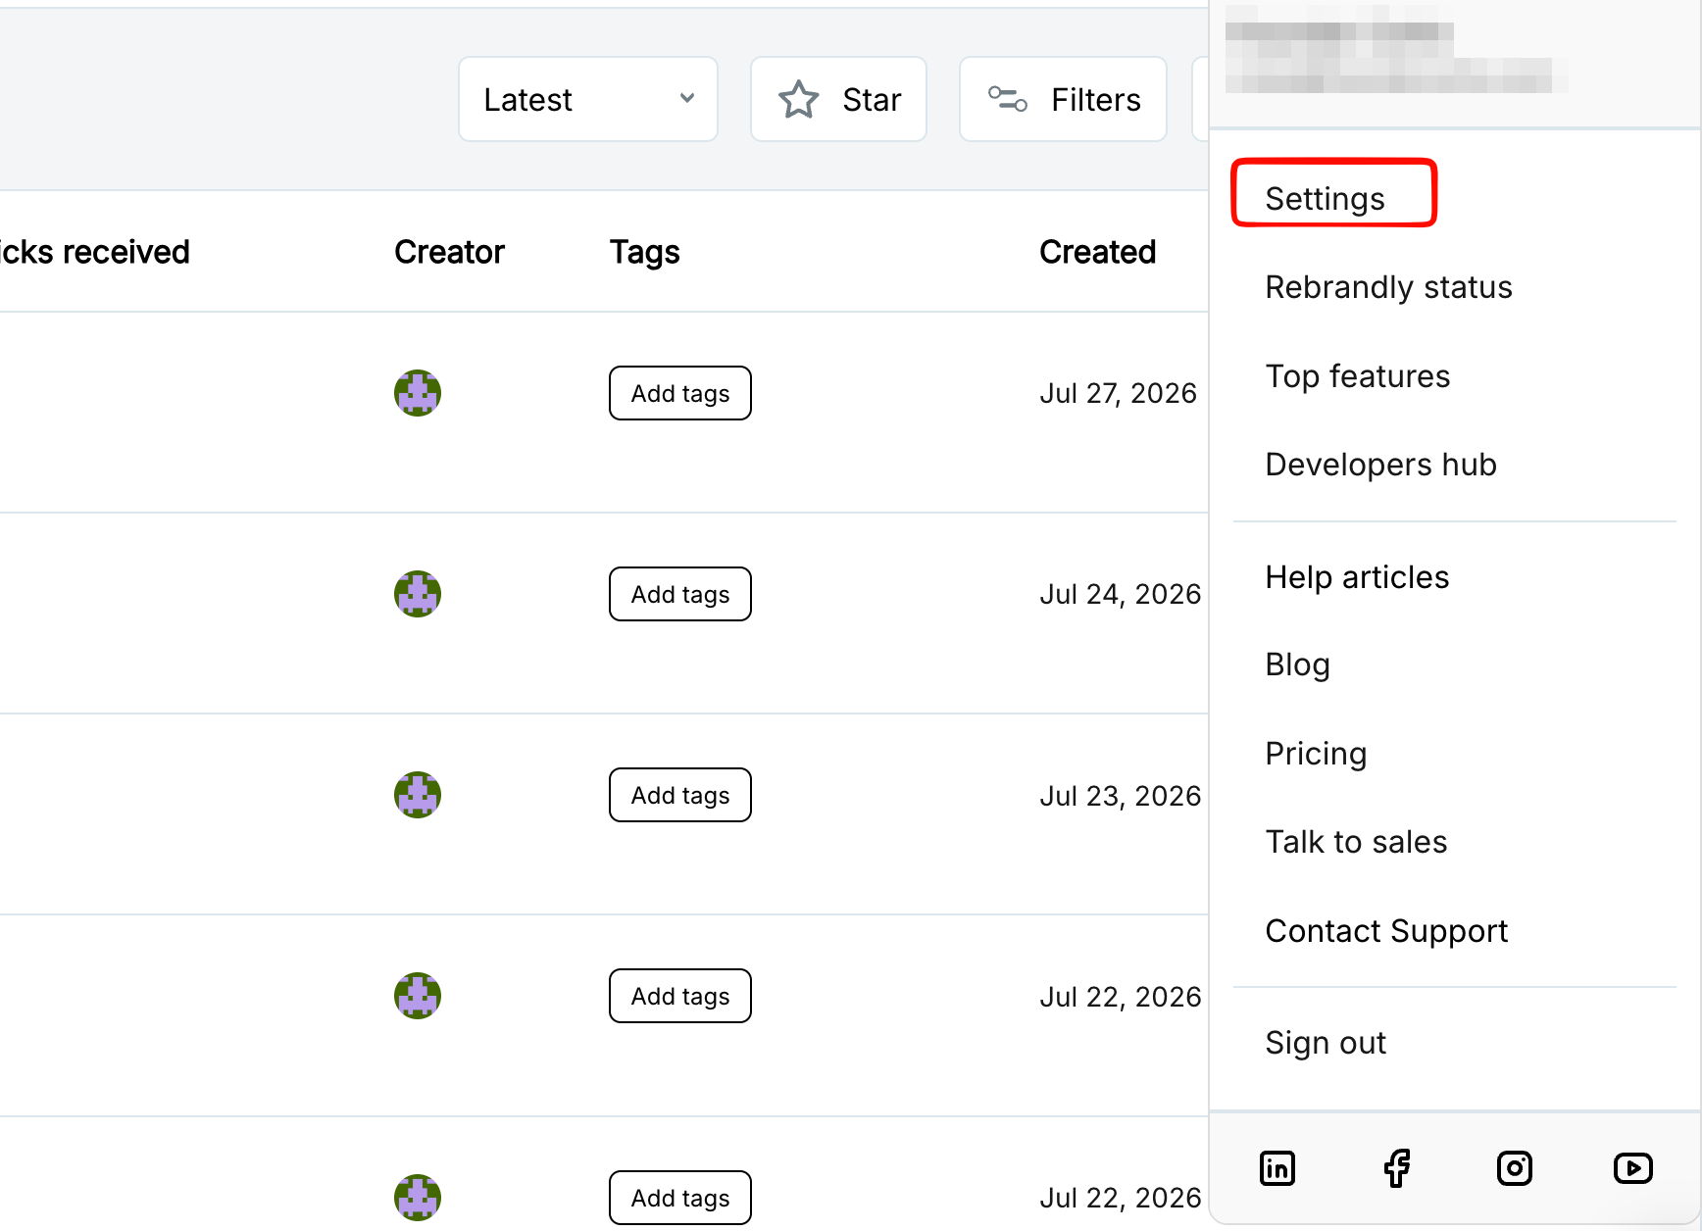Open the Facebook icon
The image size is (1702, 1231).
pos(1396,1168)
